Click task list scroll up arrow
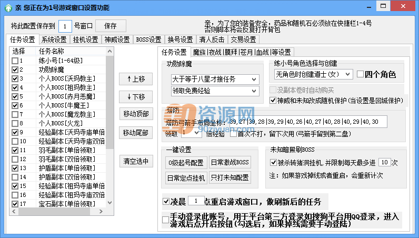419x238 pixels. coord(109,51)
